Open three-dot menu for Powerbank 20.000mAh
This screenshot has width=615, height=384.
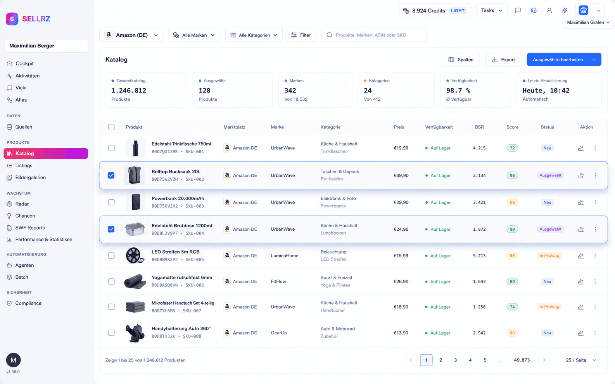pyautogui.click(x=595, y=202)
